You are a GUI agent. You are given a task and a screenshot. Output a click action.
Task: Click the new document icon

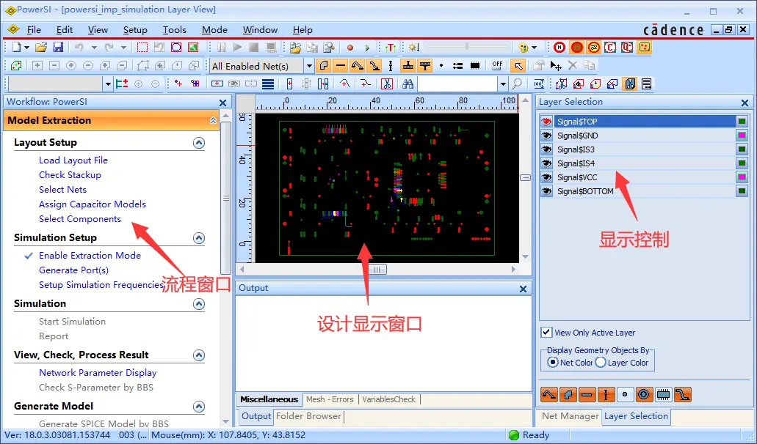[x=16, y=47]
